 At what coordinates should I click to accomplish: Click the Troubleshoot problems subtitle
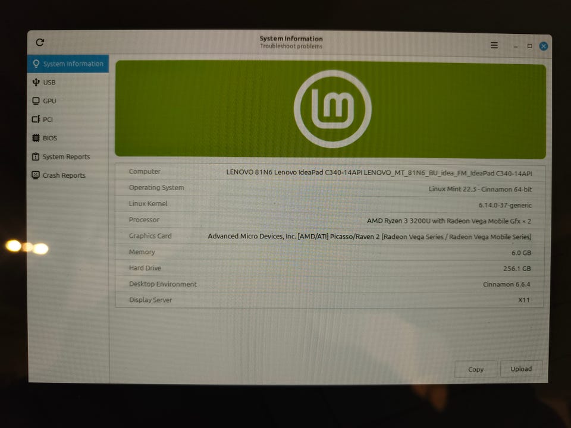(x=291, y=46)
